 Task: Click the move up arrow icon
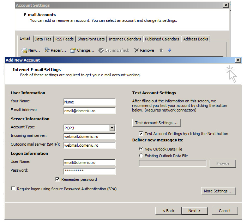pyautogui.click(x=161, y=50)
